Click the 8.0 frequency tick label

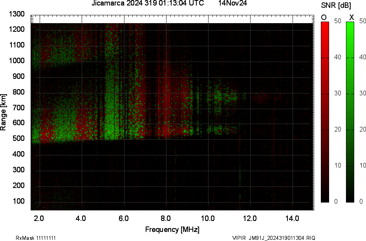point(165,218)
